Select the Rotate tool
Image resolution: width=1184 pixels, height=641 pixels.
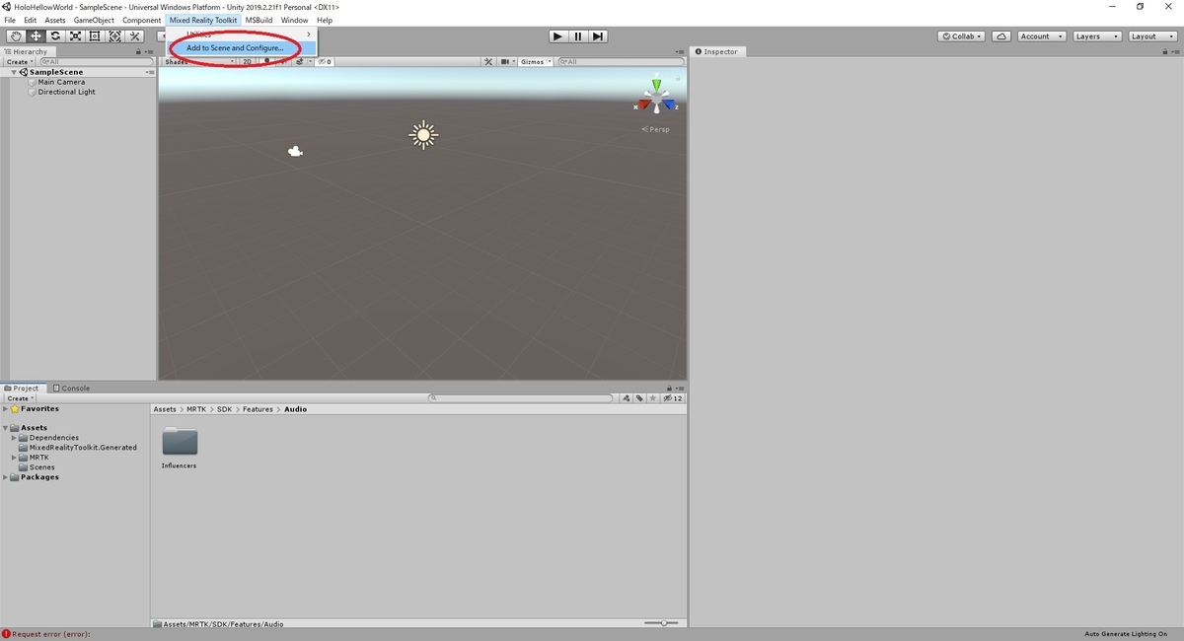click(55, 36)
